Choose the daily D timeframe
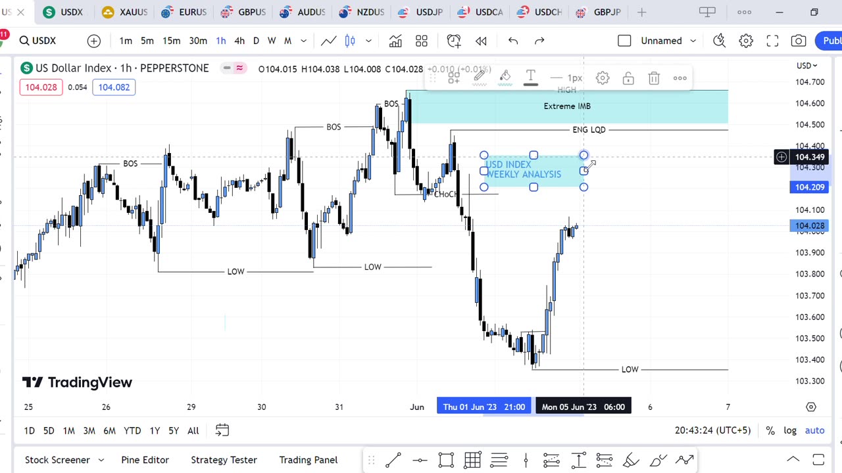This screenshot has height=473, width=842. click(256, 41)
